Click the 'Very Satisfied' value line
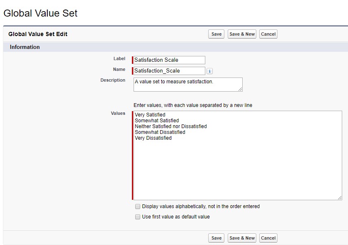 150,115
